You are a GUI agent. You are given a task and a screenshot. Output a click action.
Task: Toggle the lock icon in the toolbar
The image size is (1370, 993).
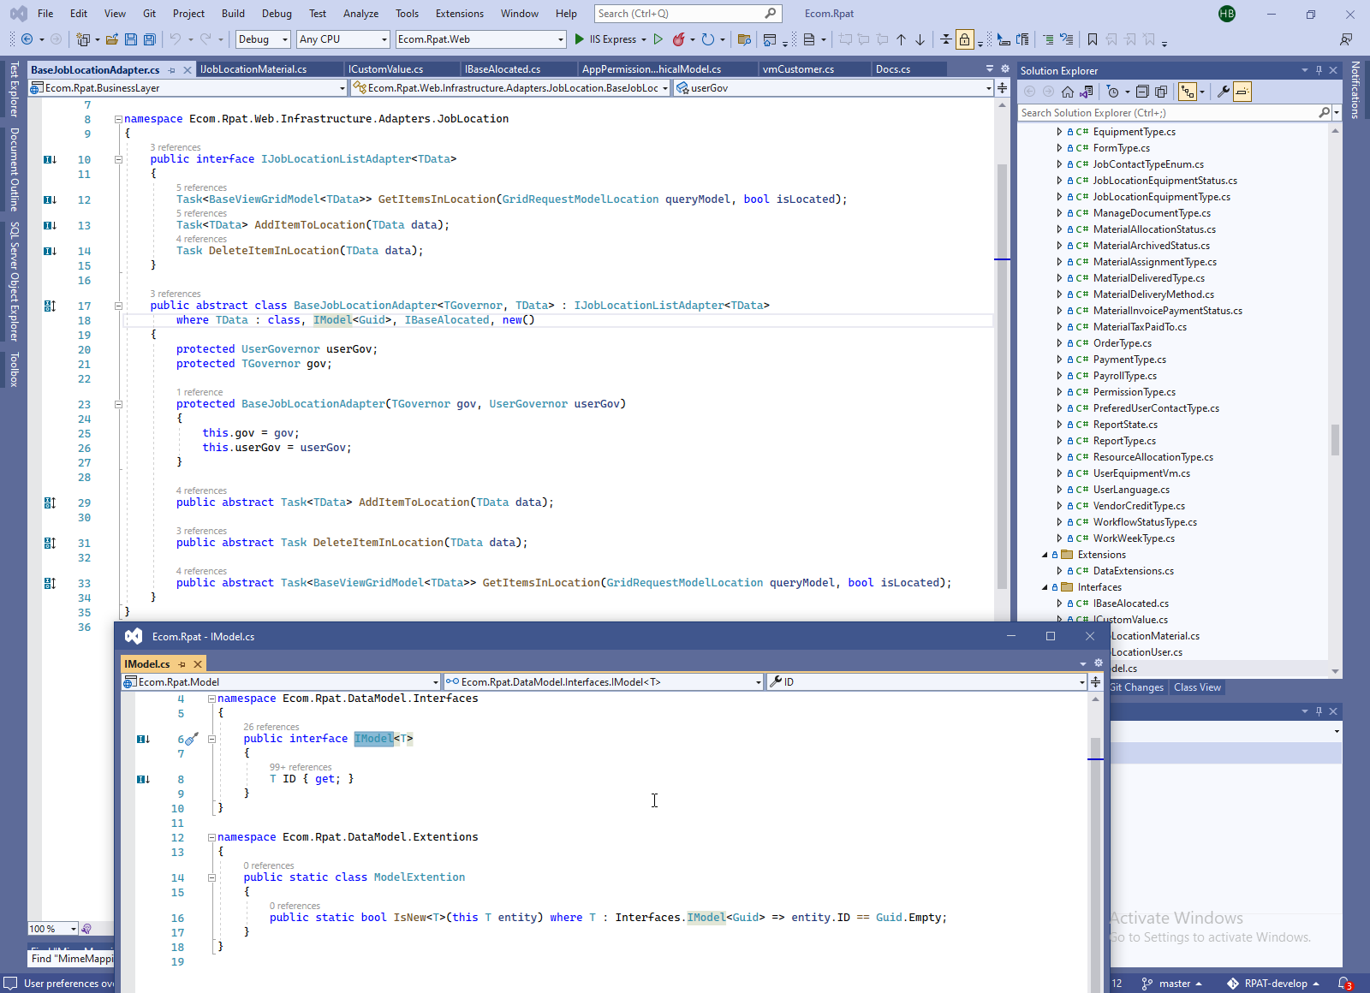pyautogui.click(x=965, y=39)
